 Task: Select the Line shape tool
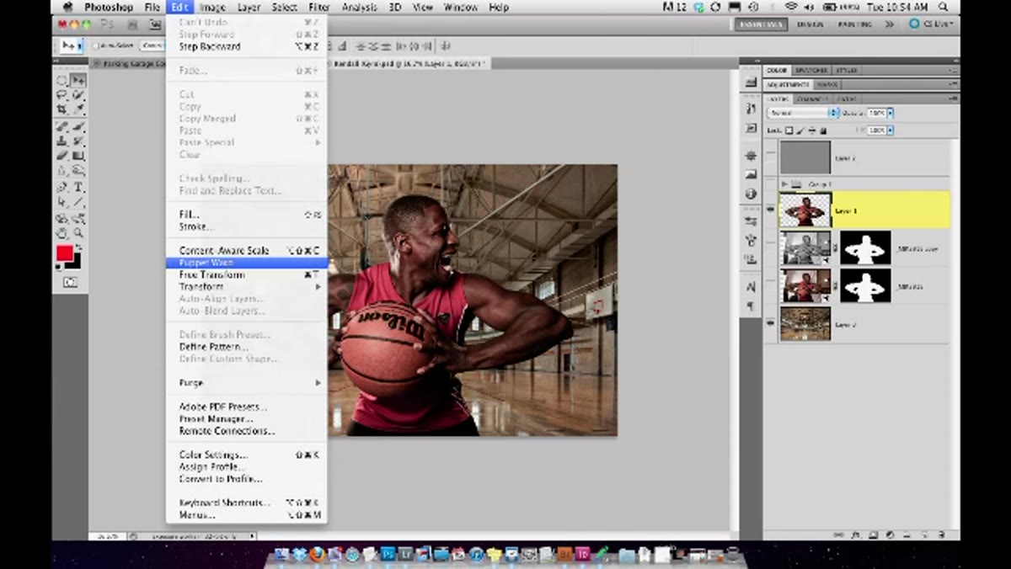(78, 202)
